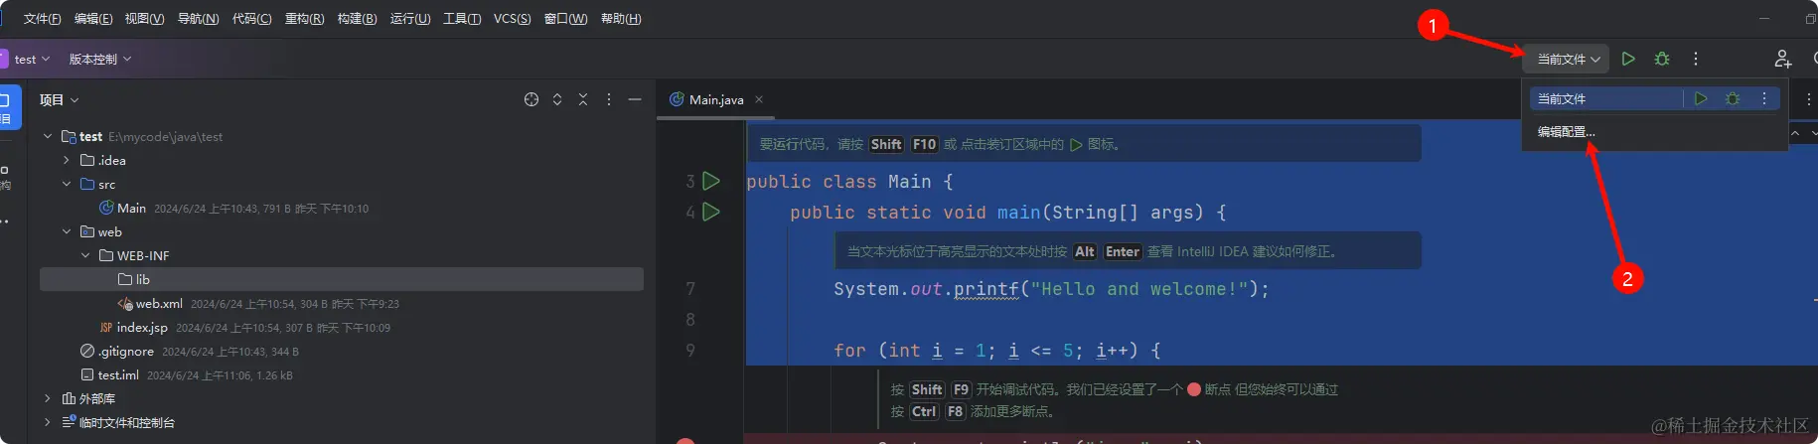The height and width of the screenshot is (444, 1818).
Task: Run the current file with toolbar play icon
Action: click(1628, 60)
